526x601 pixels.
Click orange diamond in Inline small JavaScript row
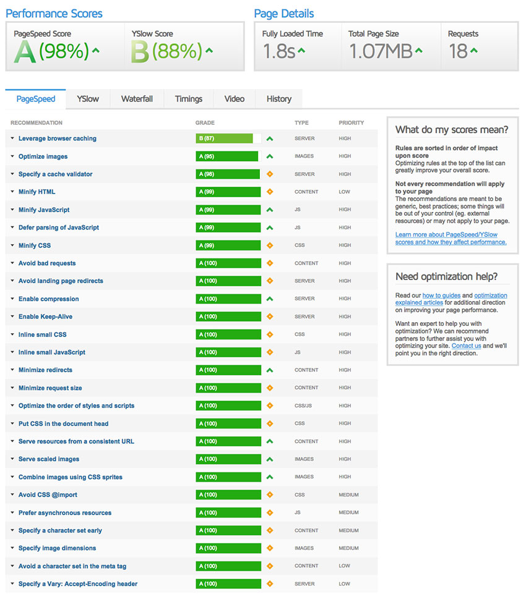tap(270, 352)
